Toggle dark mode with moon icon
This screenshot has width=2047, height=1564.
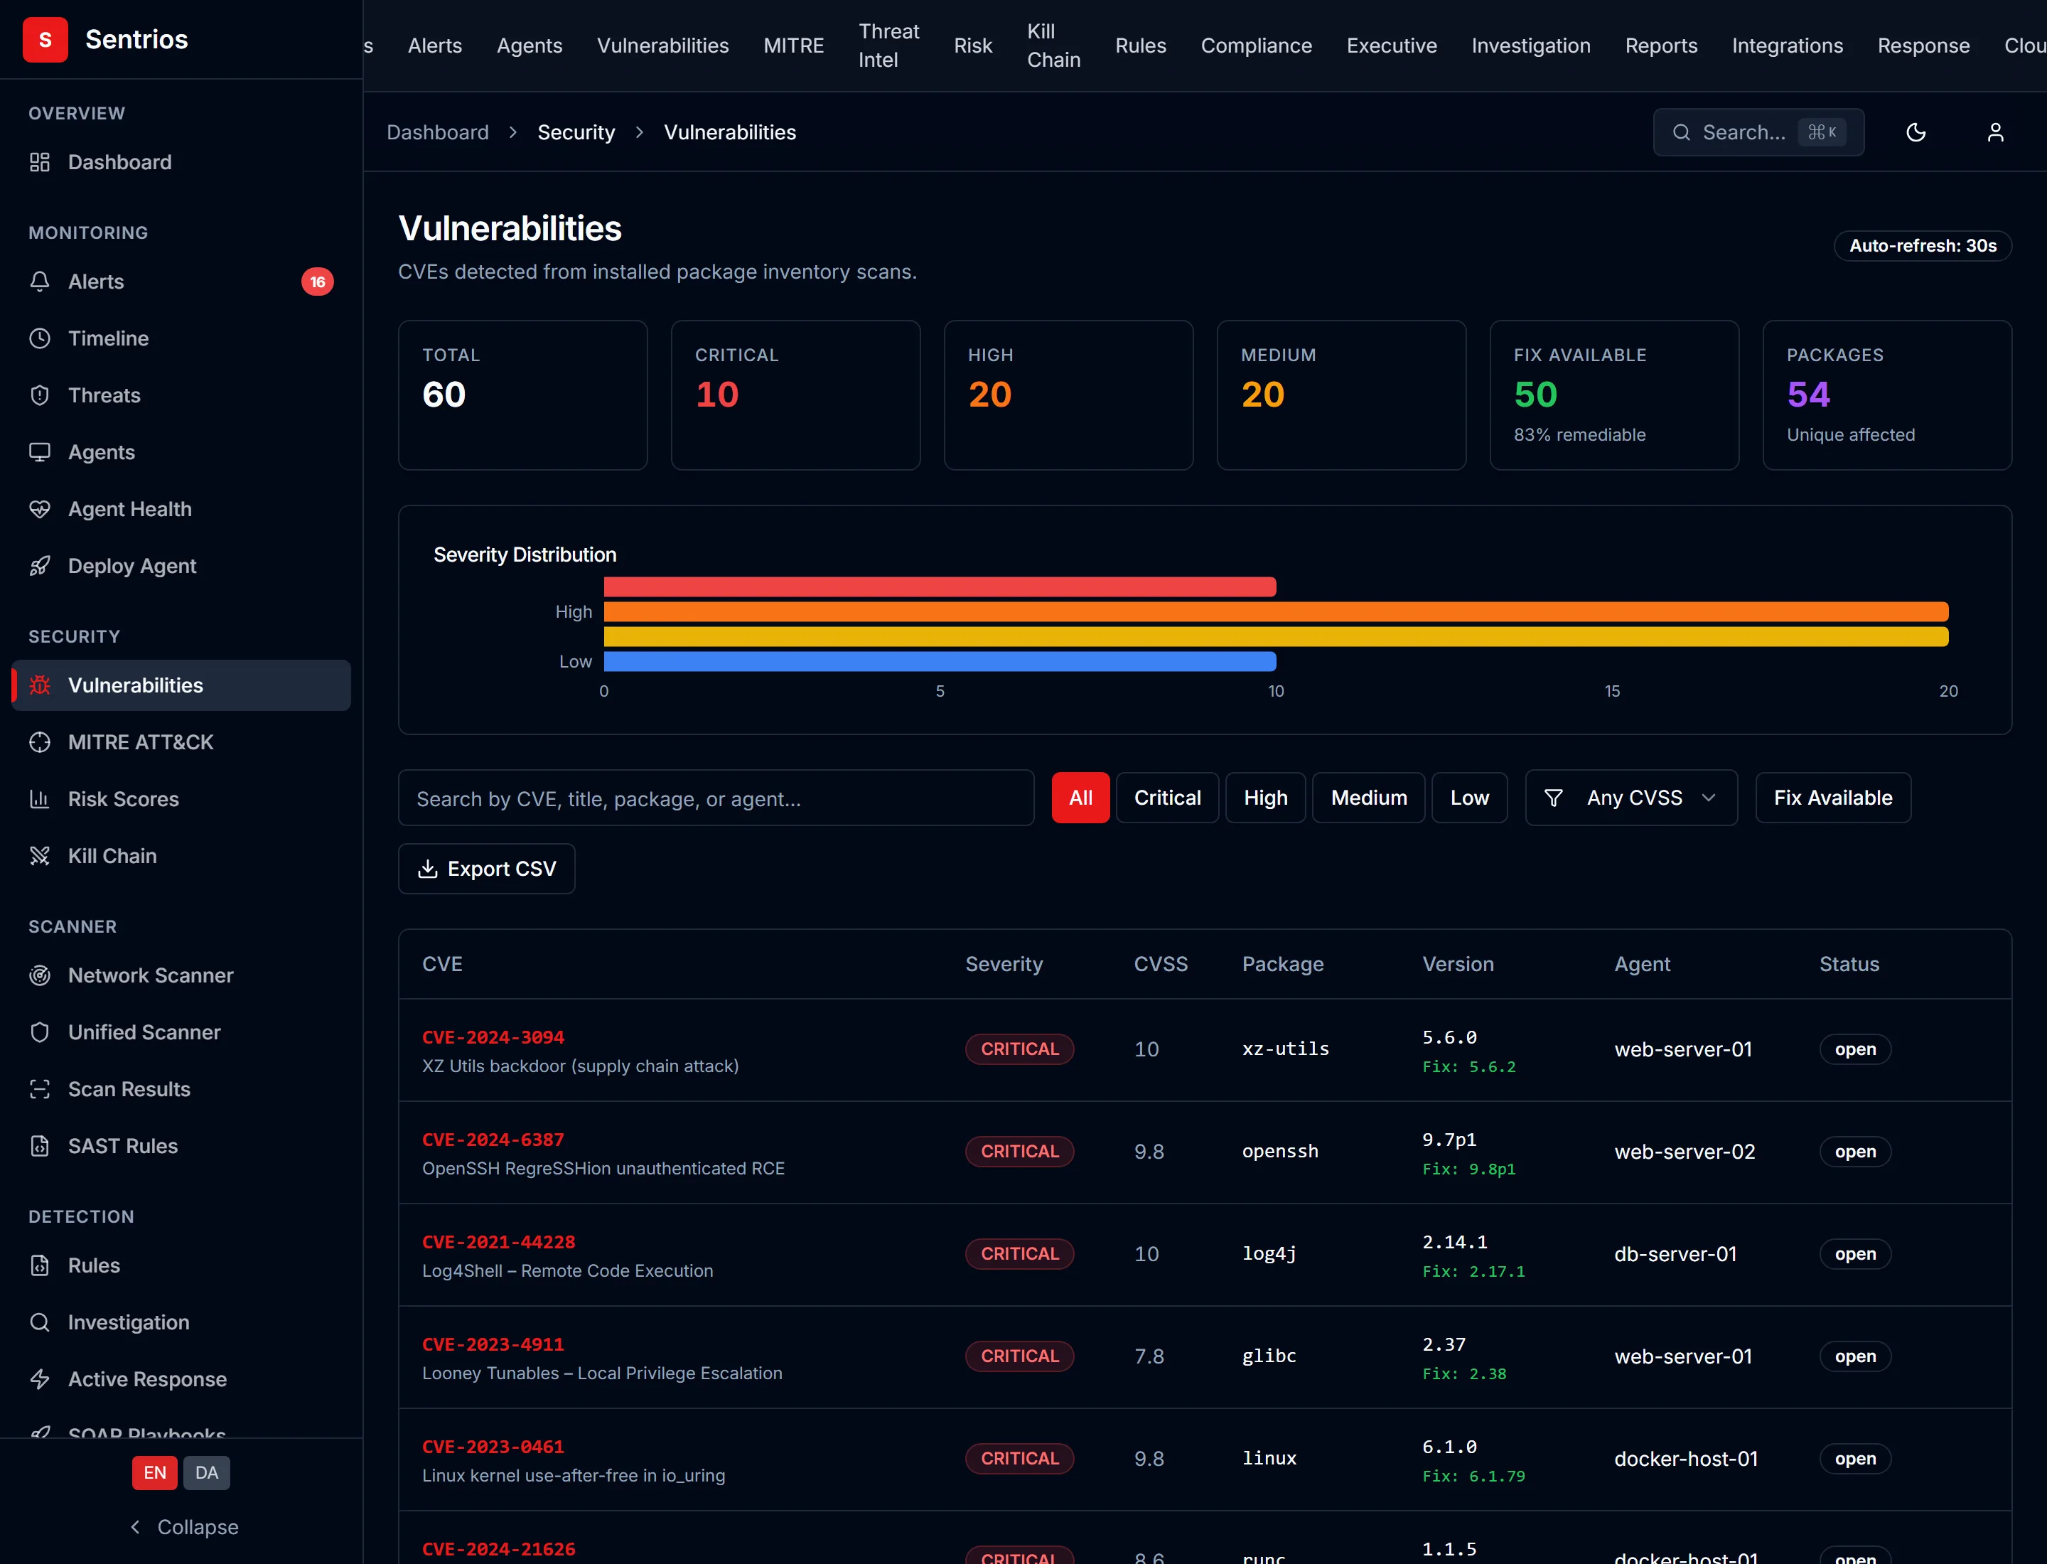click(x=1916, y=132)
